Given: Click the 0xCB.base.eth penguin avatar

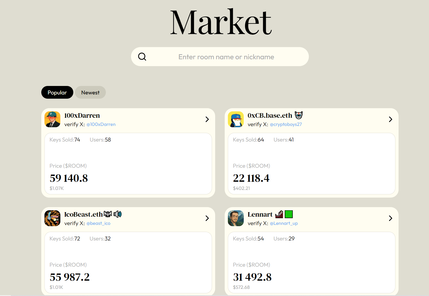Looking at the screenshot, I should [236, 119].
